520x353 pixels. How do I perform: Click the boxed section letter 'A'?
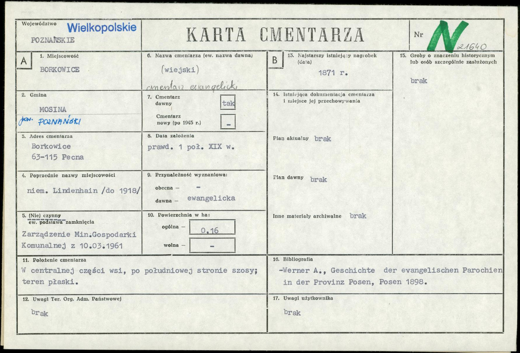click(24, 61)
